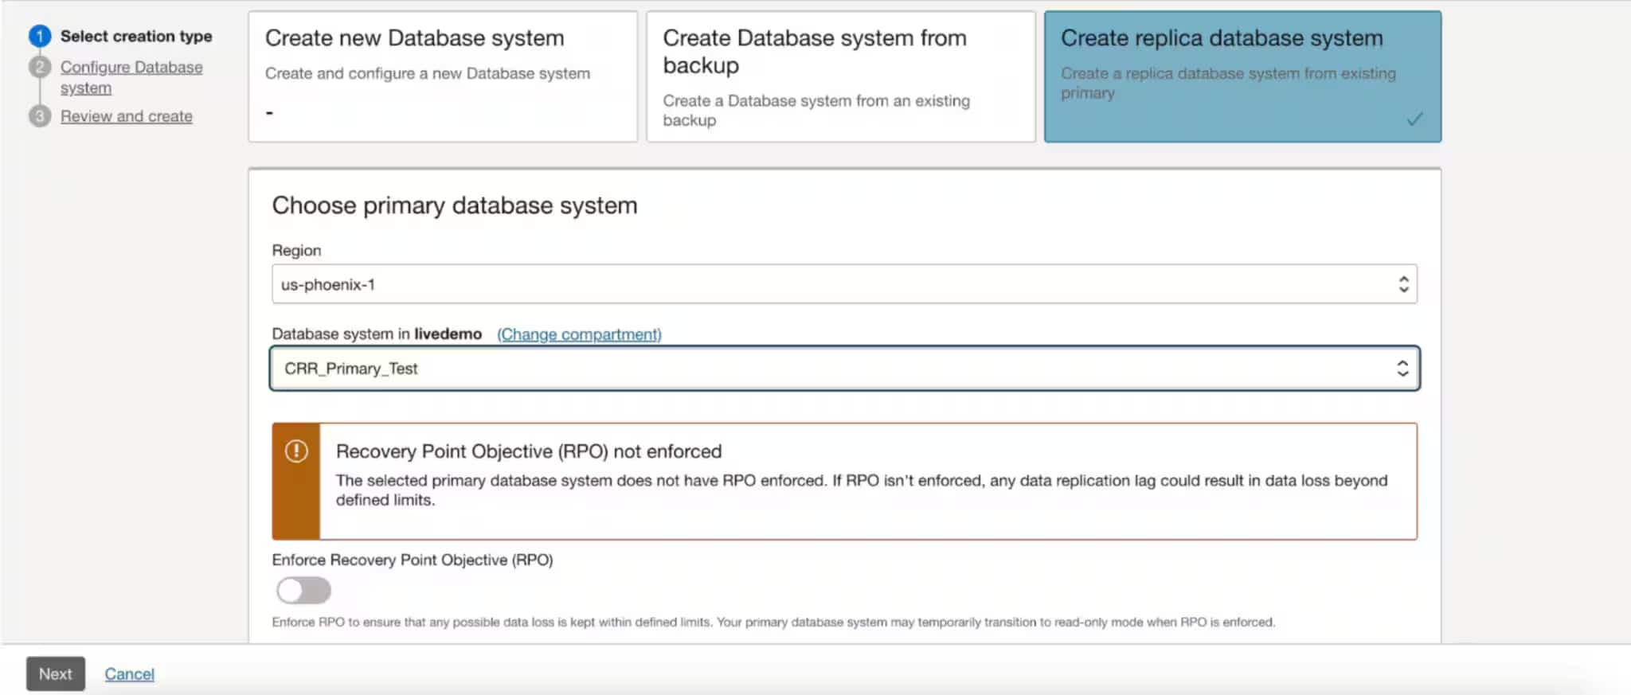Click the RPO warning message text
The image size is (1631, 695).
pos(862,490)
